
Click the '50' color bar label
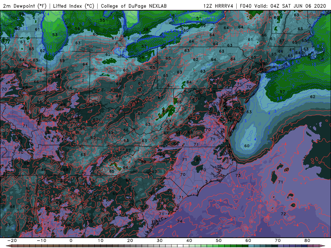(219, 241)
